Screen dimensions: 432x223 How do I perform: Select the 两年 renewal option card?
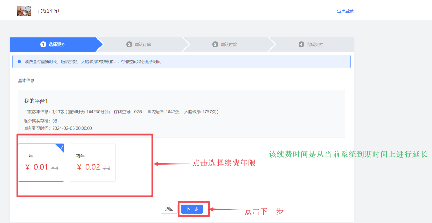point(93,162)
